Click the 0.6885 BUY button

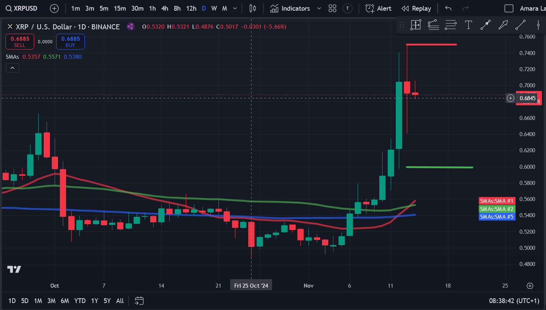click(x=70, y=41)
